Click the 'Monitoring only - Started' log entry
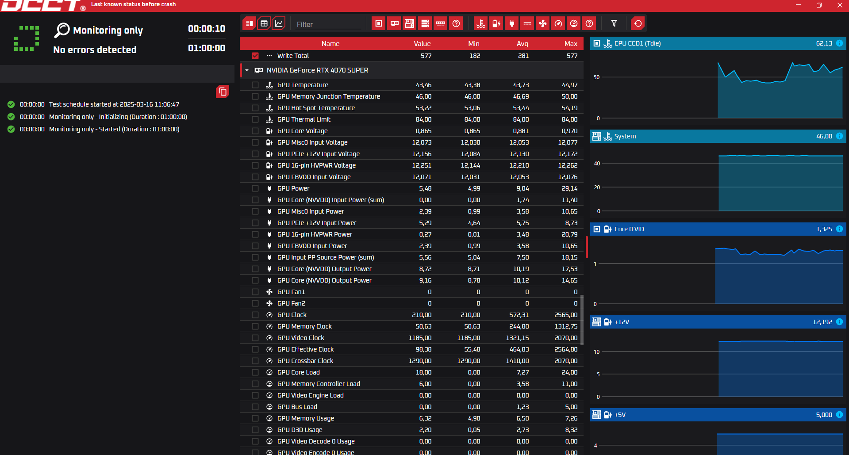Screen dimensions: 849x455 114,129
